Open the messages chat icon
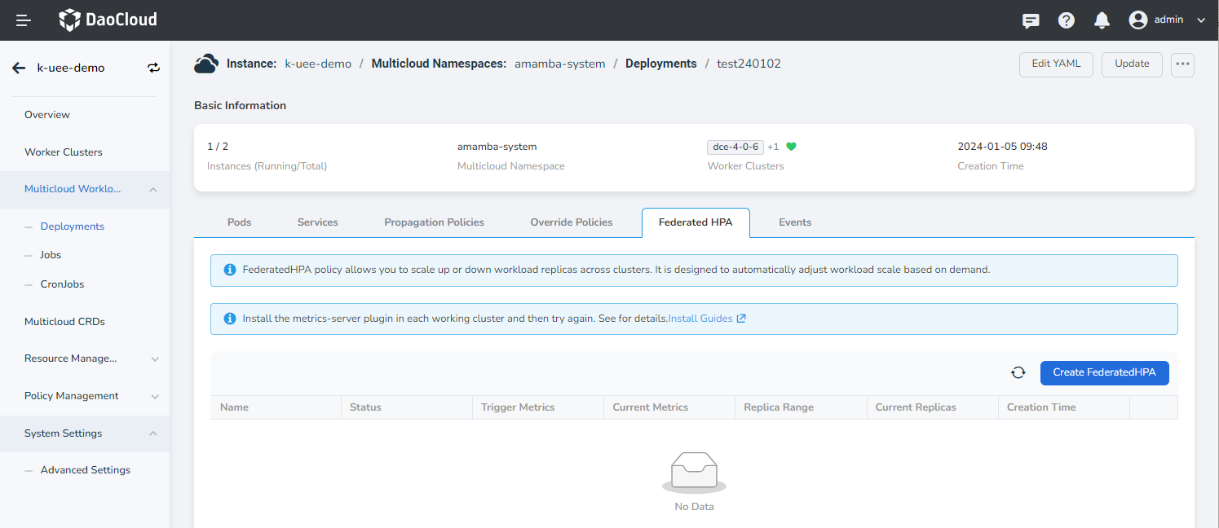The image size is (1219, 528). point(1031,20)
